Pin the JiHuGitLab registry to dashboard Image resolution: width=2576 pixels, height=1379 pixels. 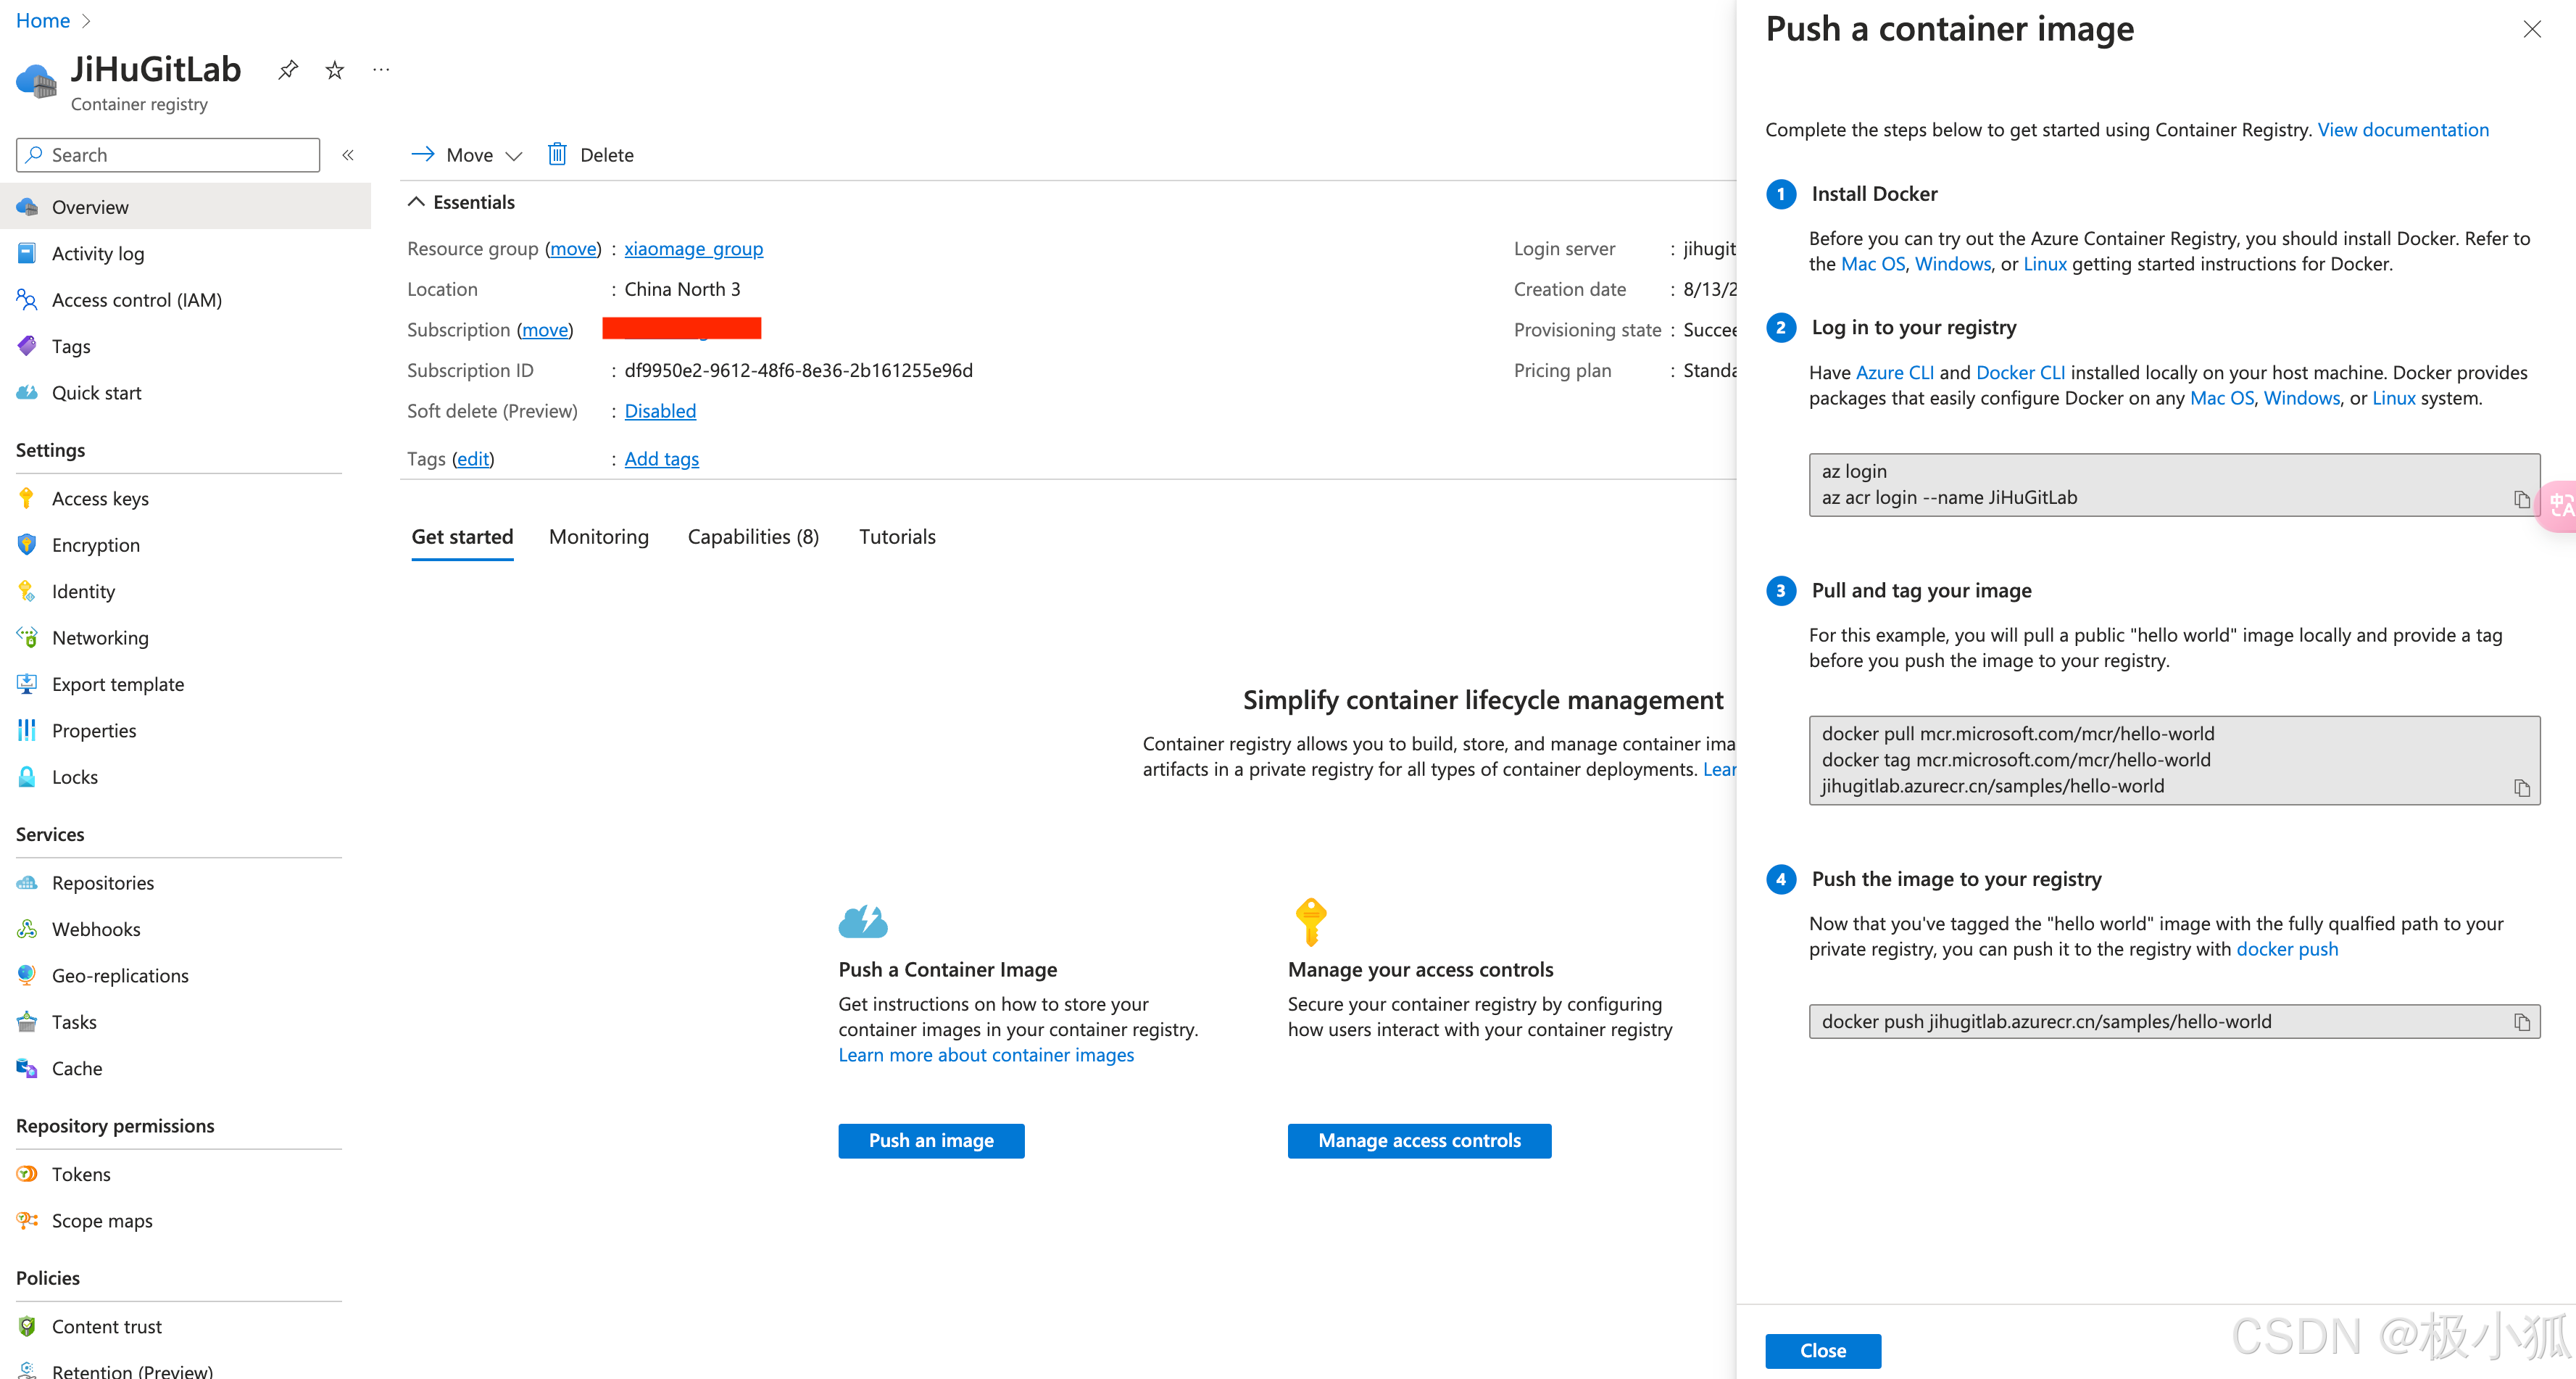288,70
